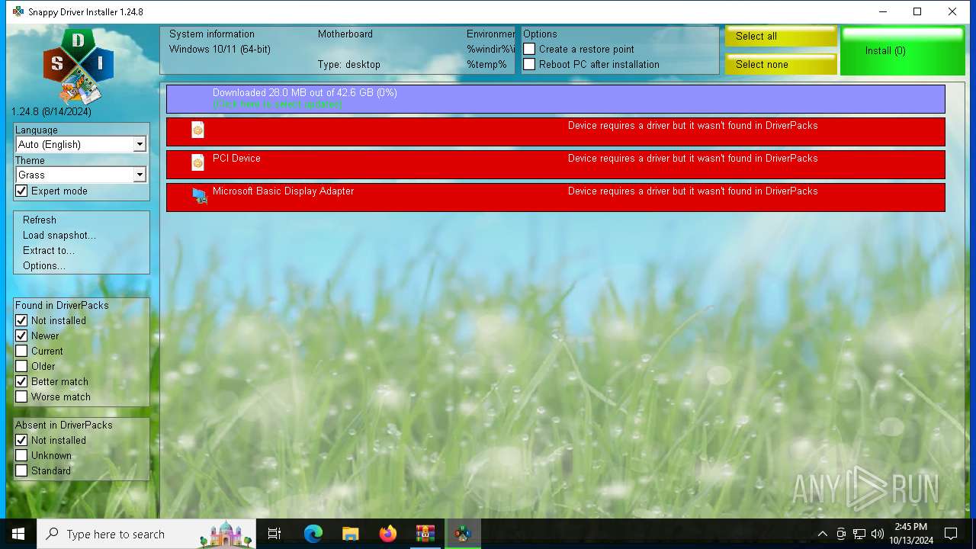The image size is (976, 549).
Task: Choose Extract to... from the side menu
Action: tap(49, 250)
